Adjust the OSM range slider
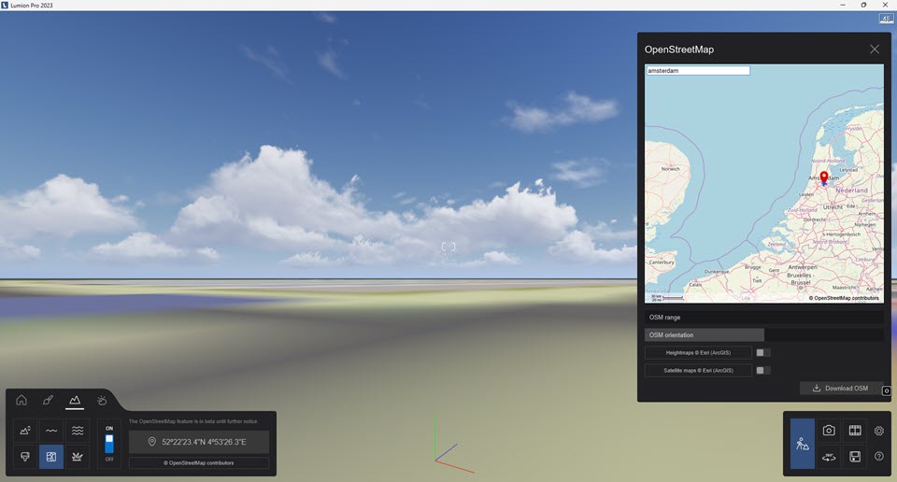 (x=764, y=317)
